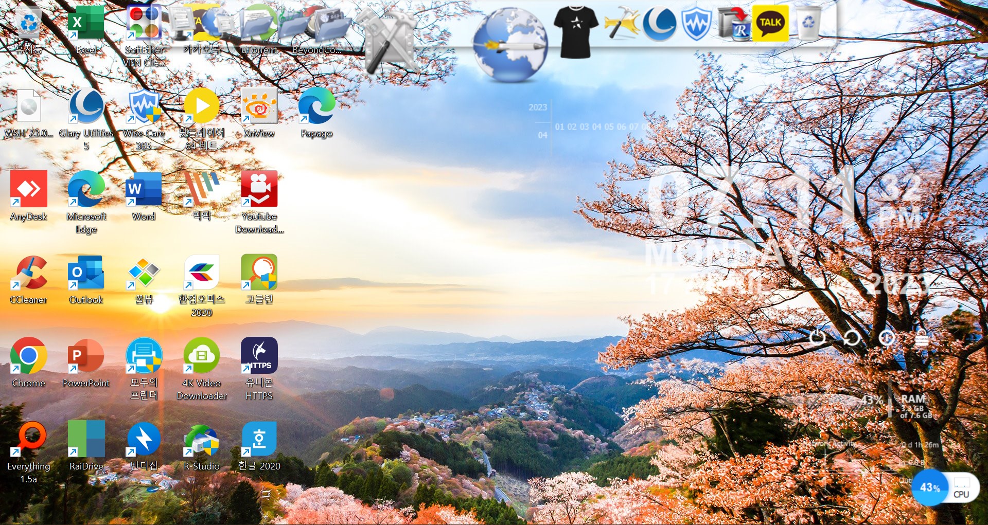Click the blue 43% memory ball
The width and height of the screenshot is (988, 525).
coord(929,487)
